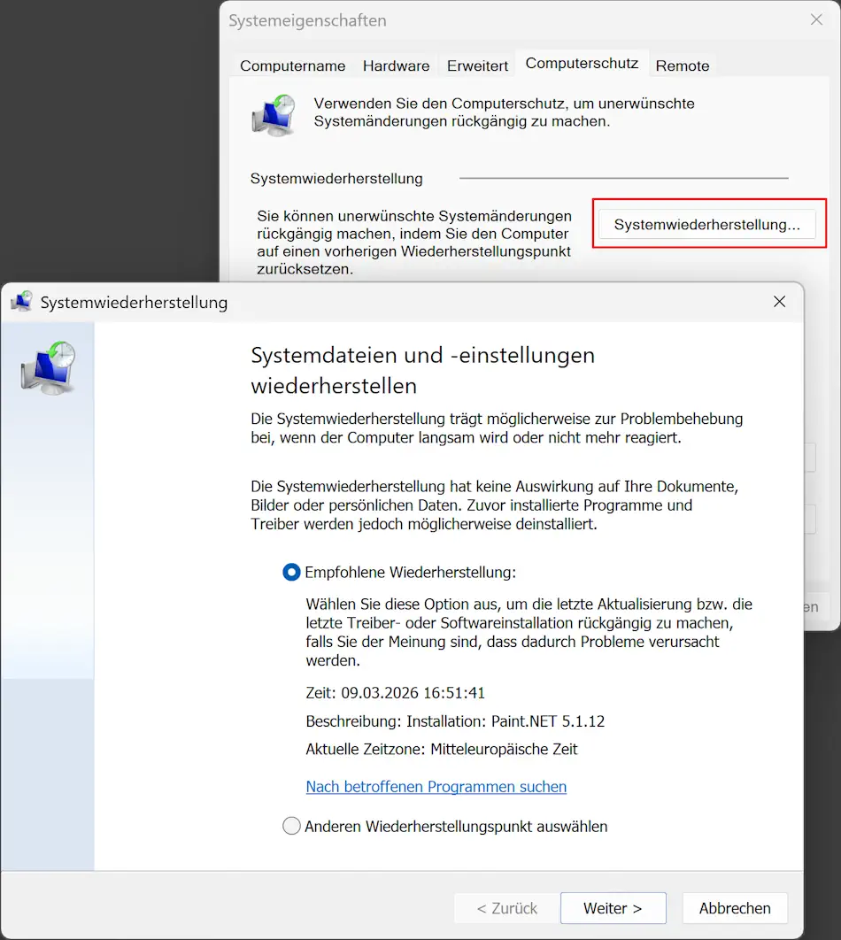Click the highlighted Systemwiederherstellung button
The image size is (841, 940).
[708, 223]
